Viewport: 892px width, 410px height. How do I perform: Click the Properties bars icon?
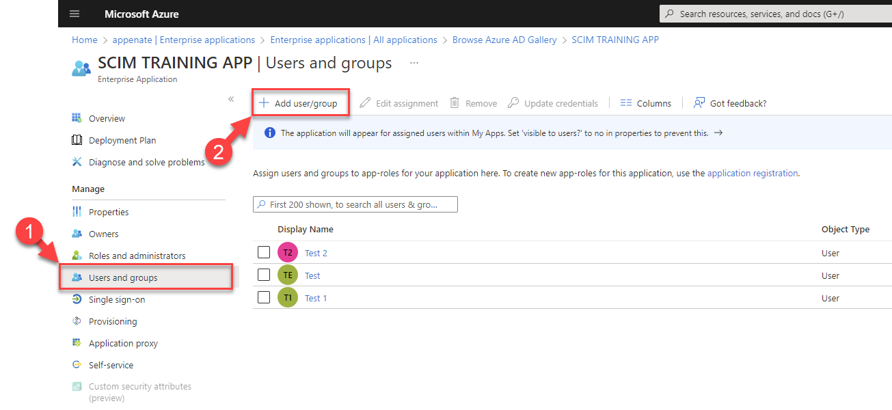click(x=77, y=212)
